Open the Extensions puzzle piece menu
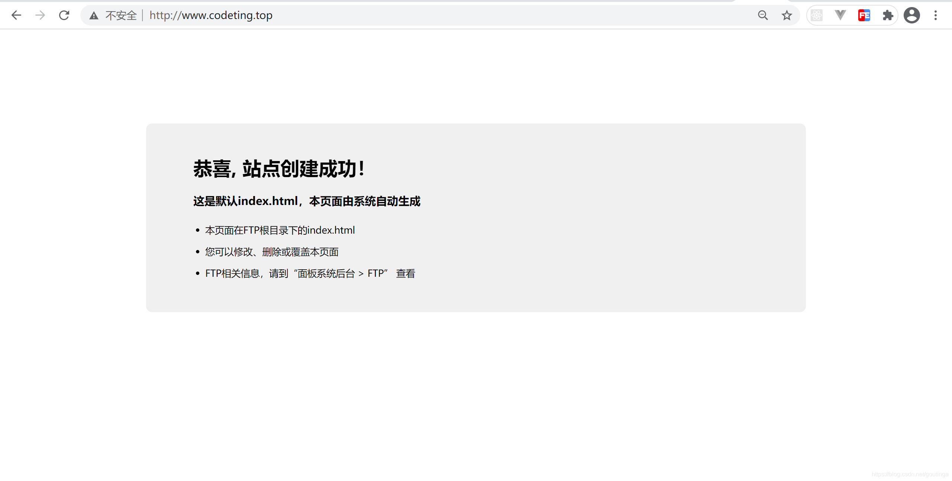Screen dimensions: 952x481 [888, 15]
